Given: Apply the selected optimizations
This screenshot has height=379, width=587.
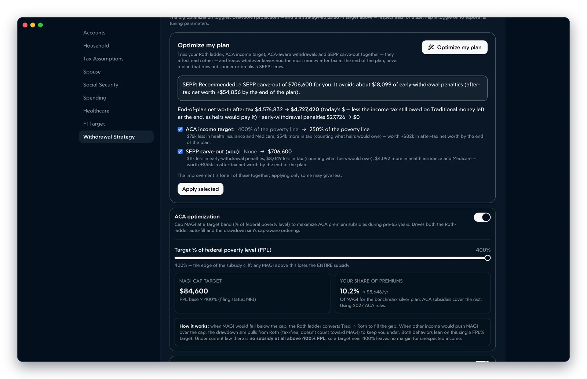Looking at the screenshot, I should coord(200,189).
